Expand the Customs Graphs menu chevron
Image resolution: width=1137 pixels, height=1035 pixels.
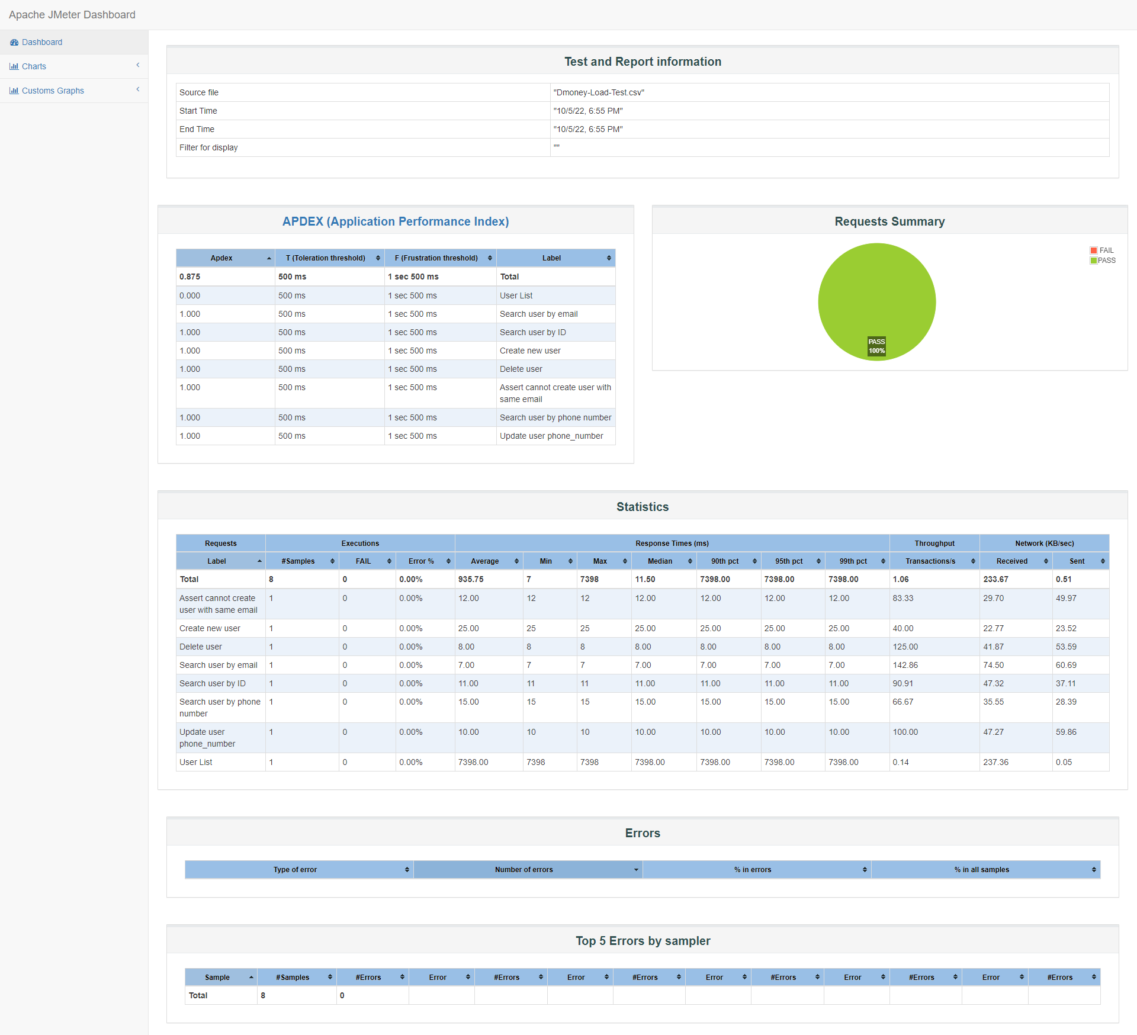point(138,89)
